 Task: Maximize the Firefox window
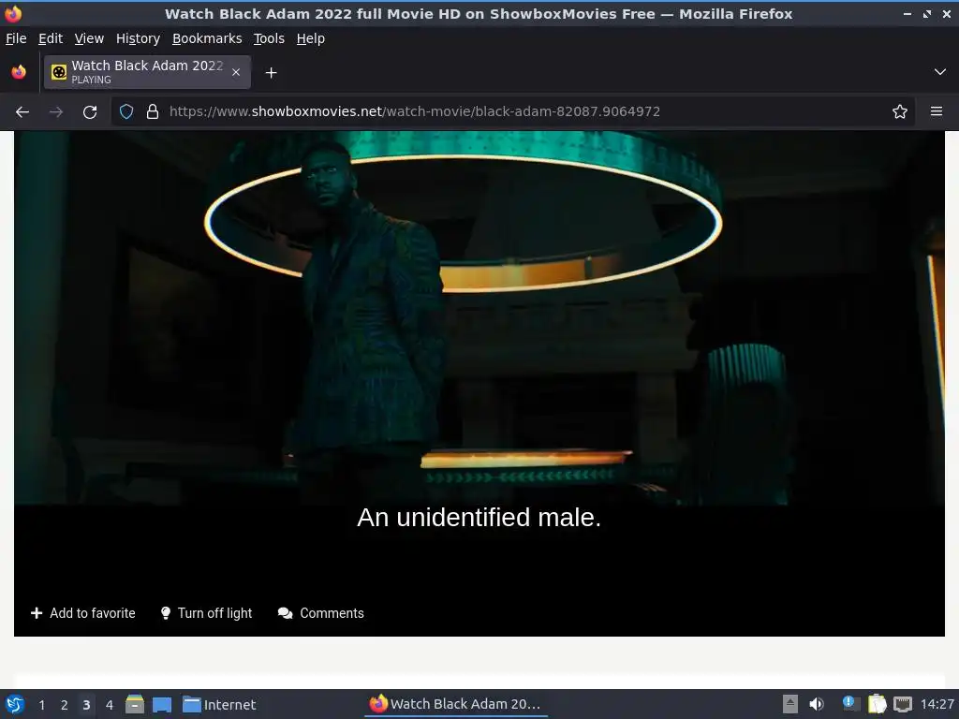(927, 14)
